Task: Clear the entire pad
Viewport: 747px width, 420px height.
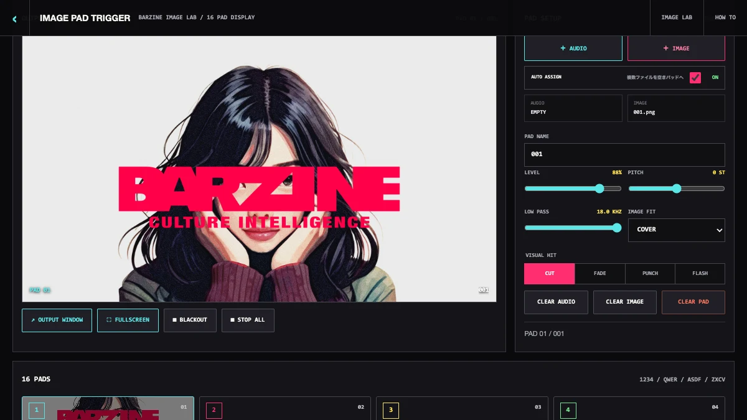Action: coord(693,302)
